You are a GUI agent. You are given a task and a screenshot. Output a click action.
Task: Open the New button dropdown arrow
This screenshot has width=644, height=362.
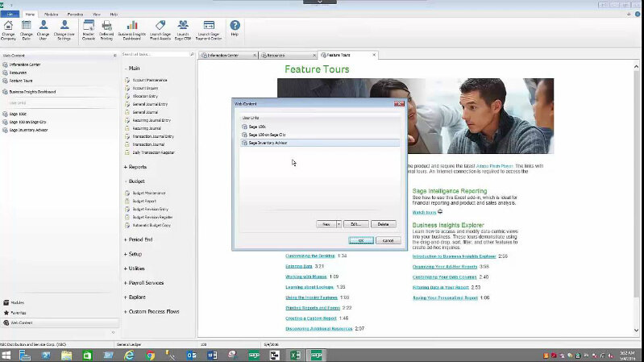point(339,224)
